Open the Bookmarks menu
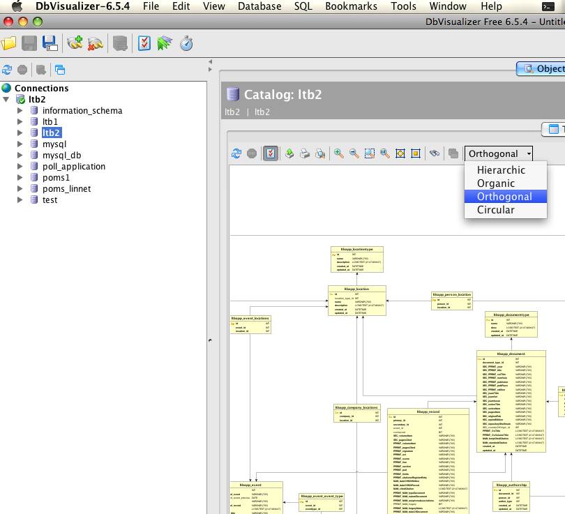Screen dimensions: 565x514 point(351,6)
